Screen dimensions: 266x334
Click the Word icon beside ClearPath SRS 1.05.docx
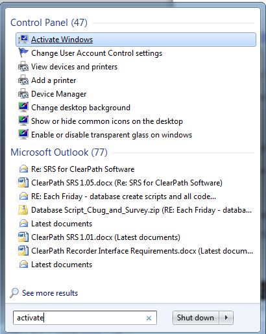coord(23,182)
